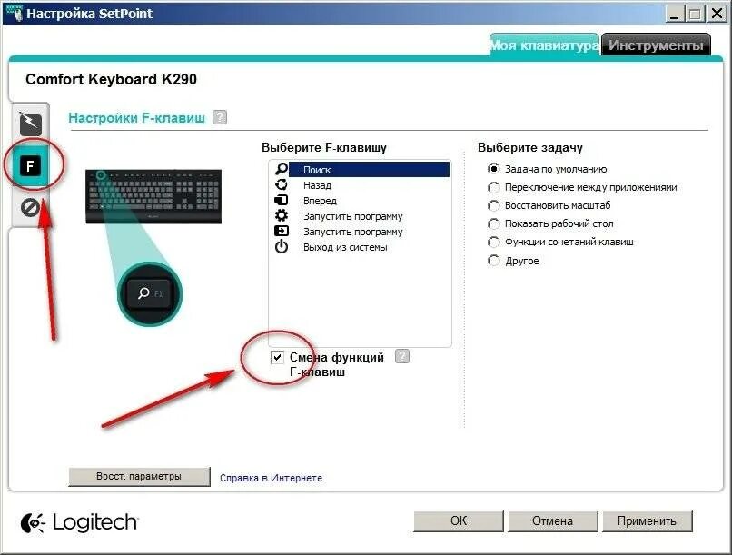This screenshot has width=732, height=555.
Task: Open help icon next to Настройки F-клавиш
Action: coord(220,117)
